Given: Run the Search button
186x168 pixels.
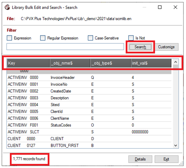Looking at the screenshot, I should point(140,47).
